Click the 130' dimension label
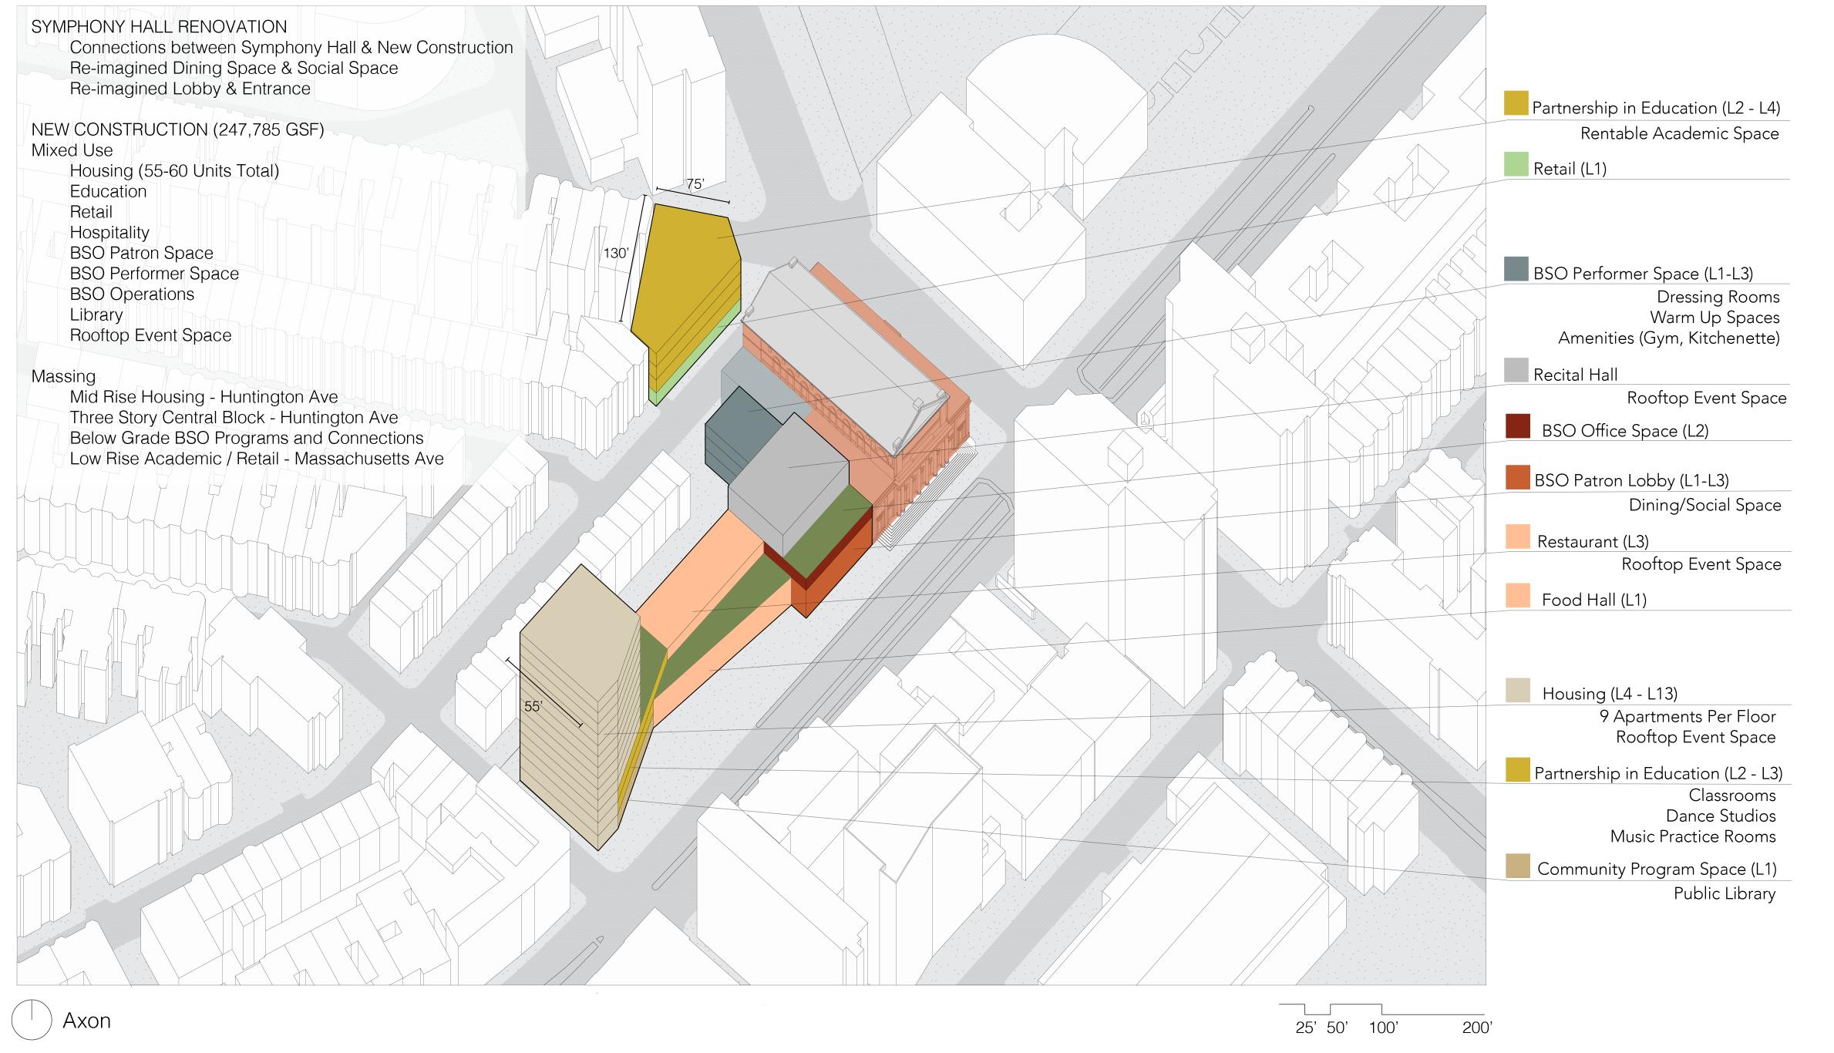The height and width of the screenshot is (1053, 1834). click(x=616, y=253)
